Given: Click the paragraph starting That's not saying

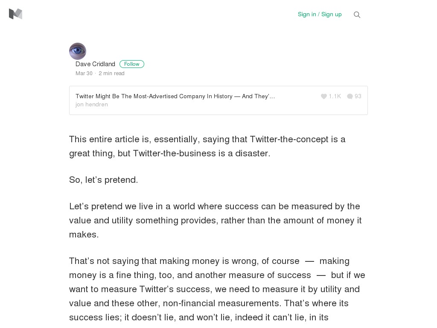Looking at the screenshot, I should (x=217, y=289).
